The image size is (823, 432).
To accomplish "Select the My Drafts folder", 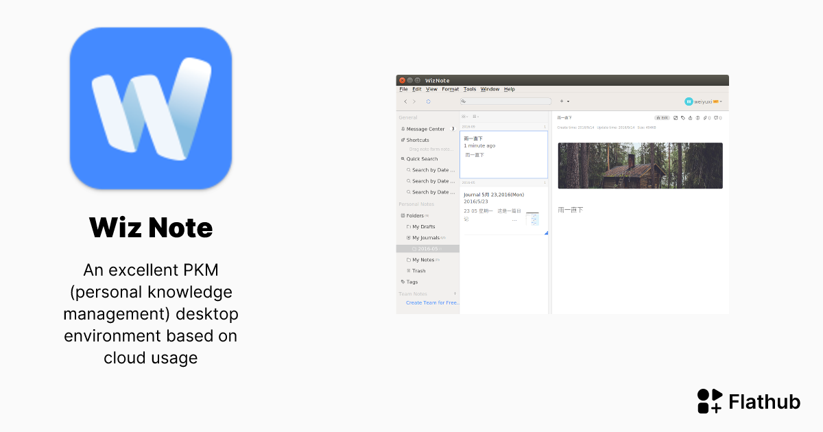I will (x=423, y=226).
